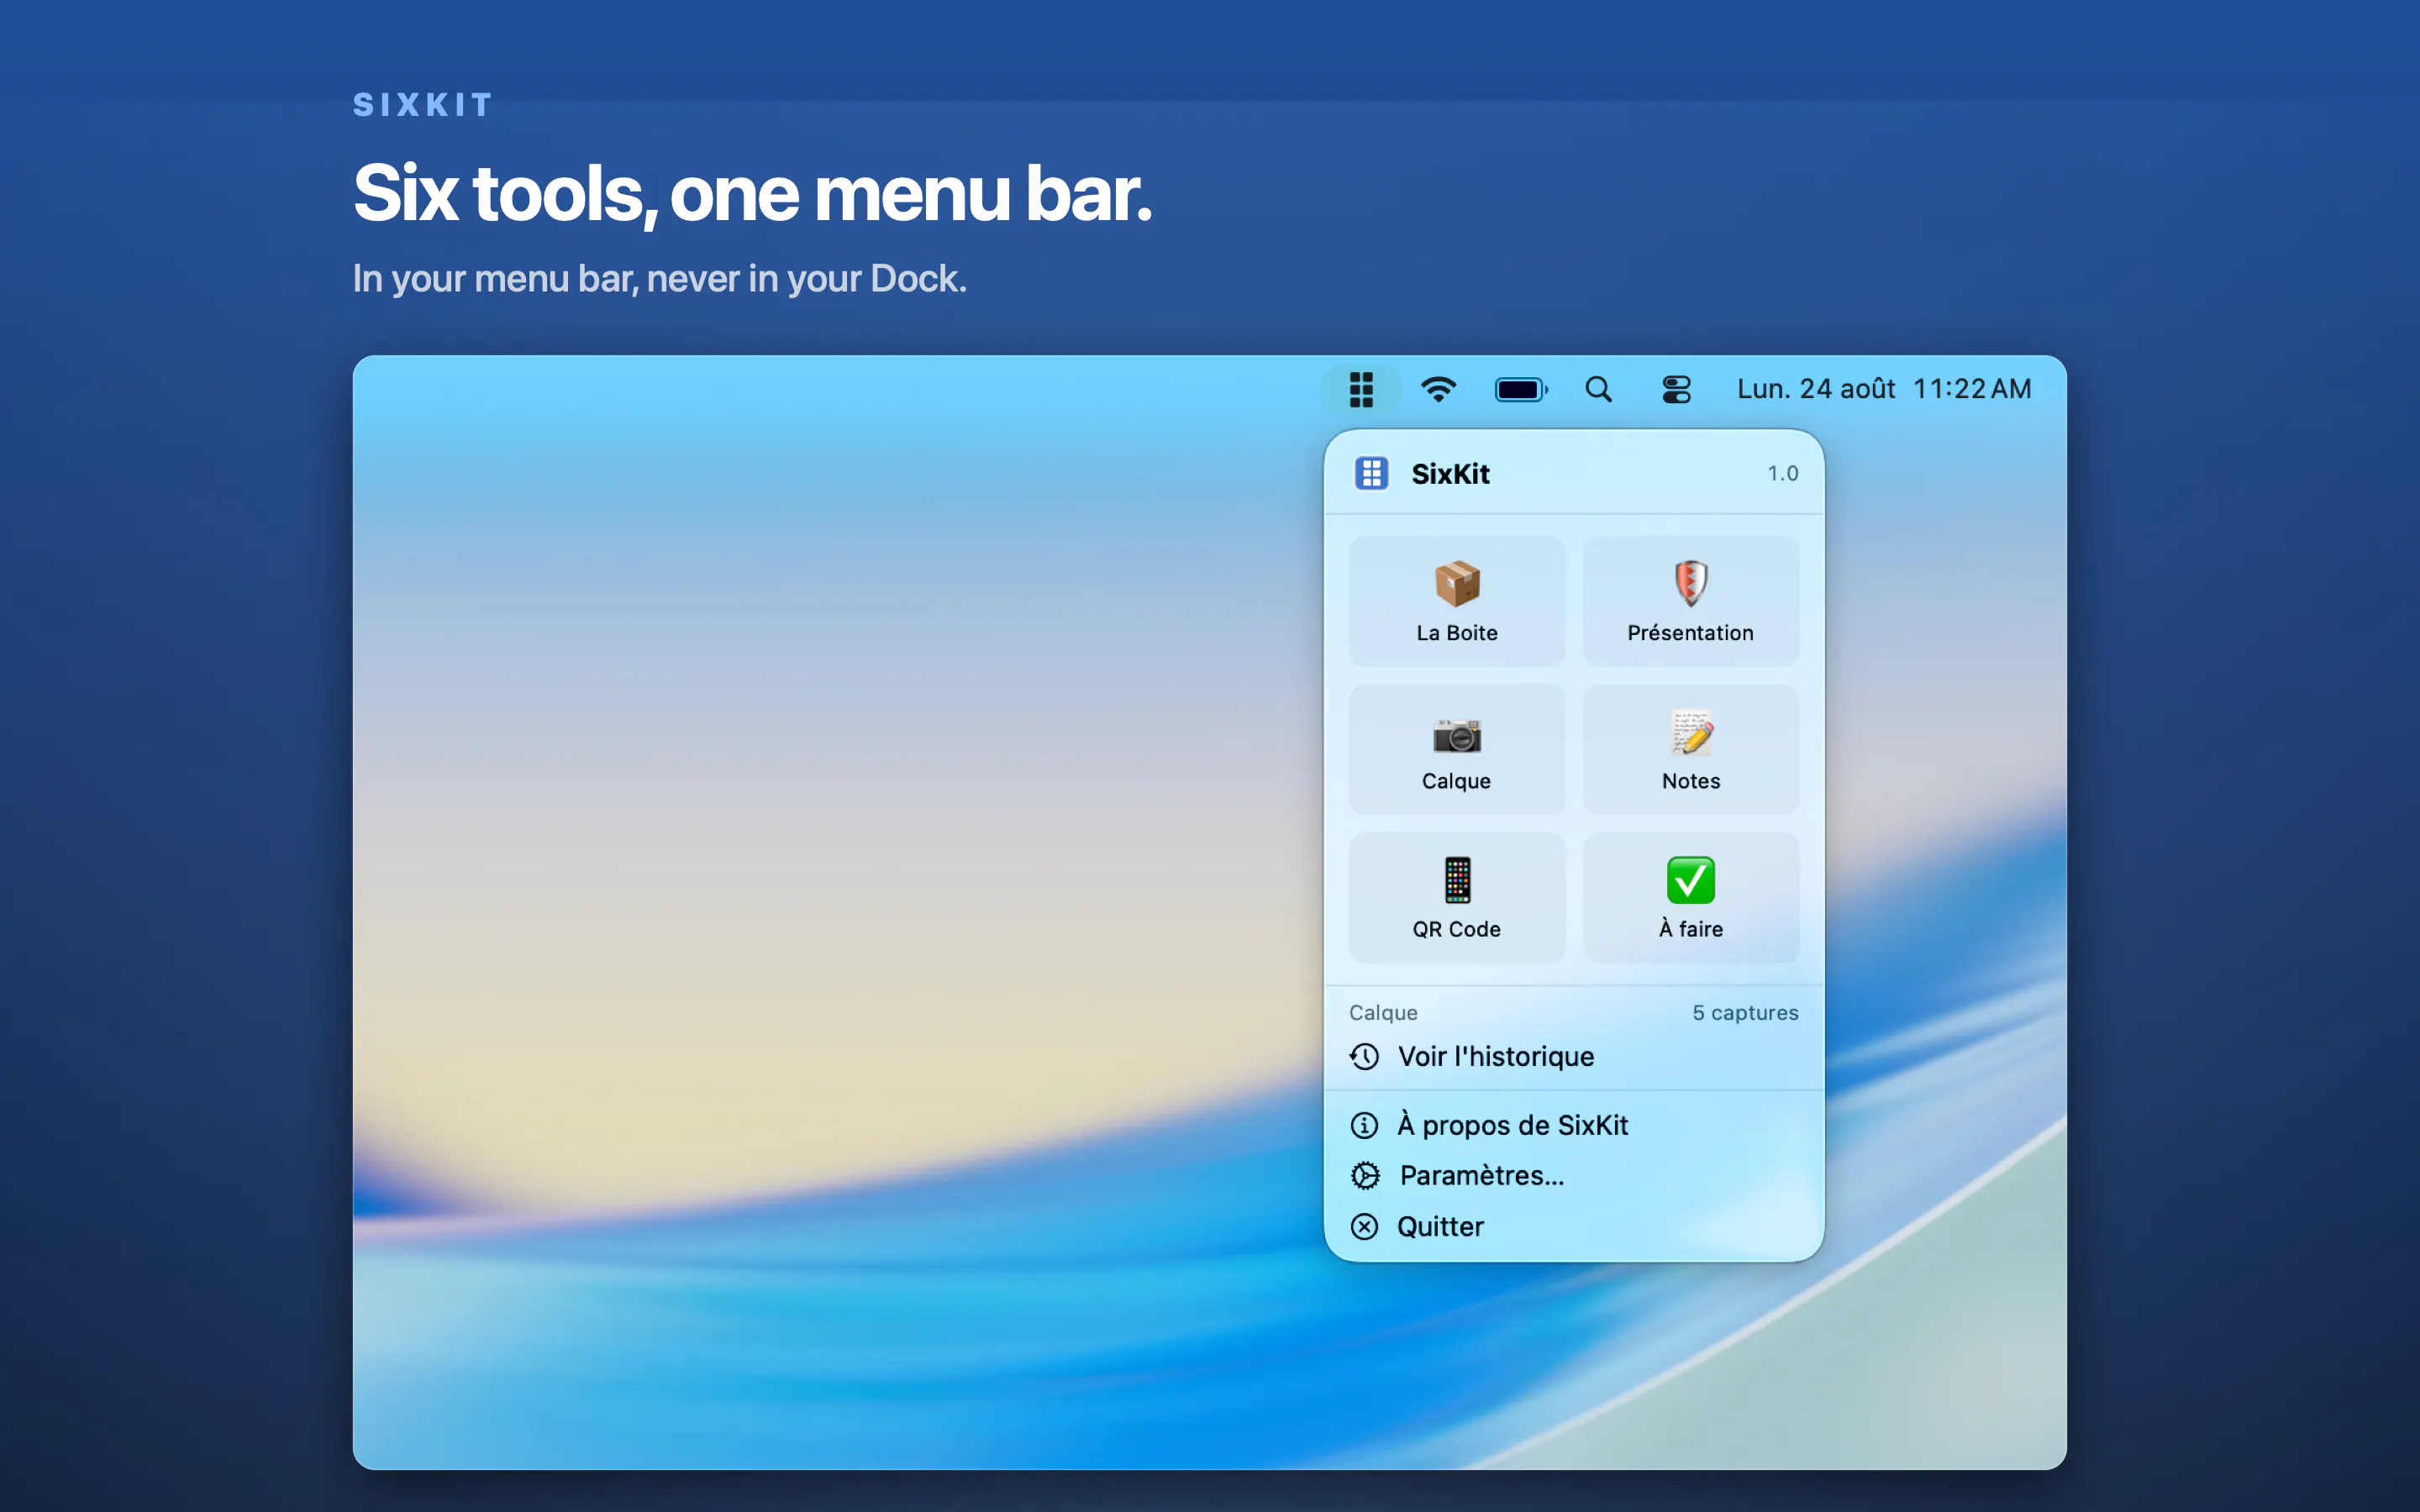Click the info circle icon

[1364, 1125]
